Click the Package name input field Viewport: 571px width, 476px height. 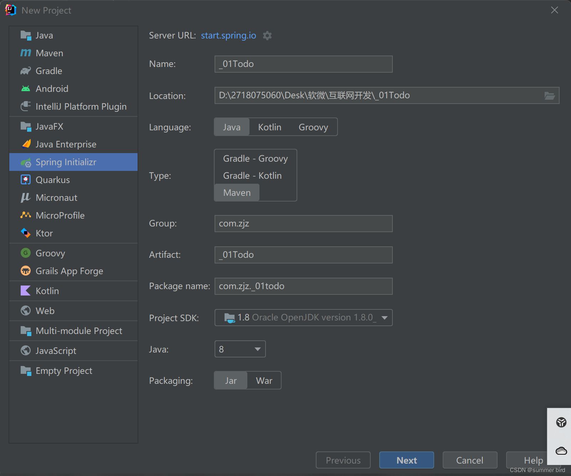pos(304,286)
